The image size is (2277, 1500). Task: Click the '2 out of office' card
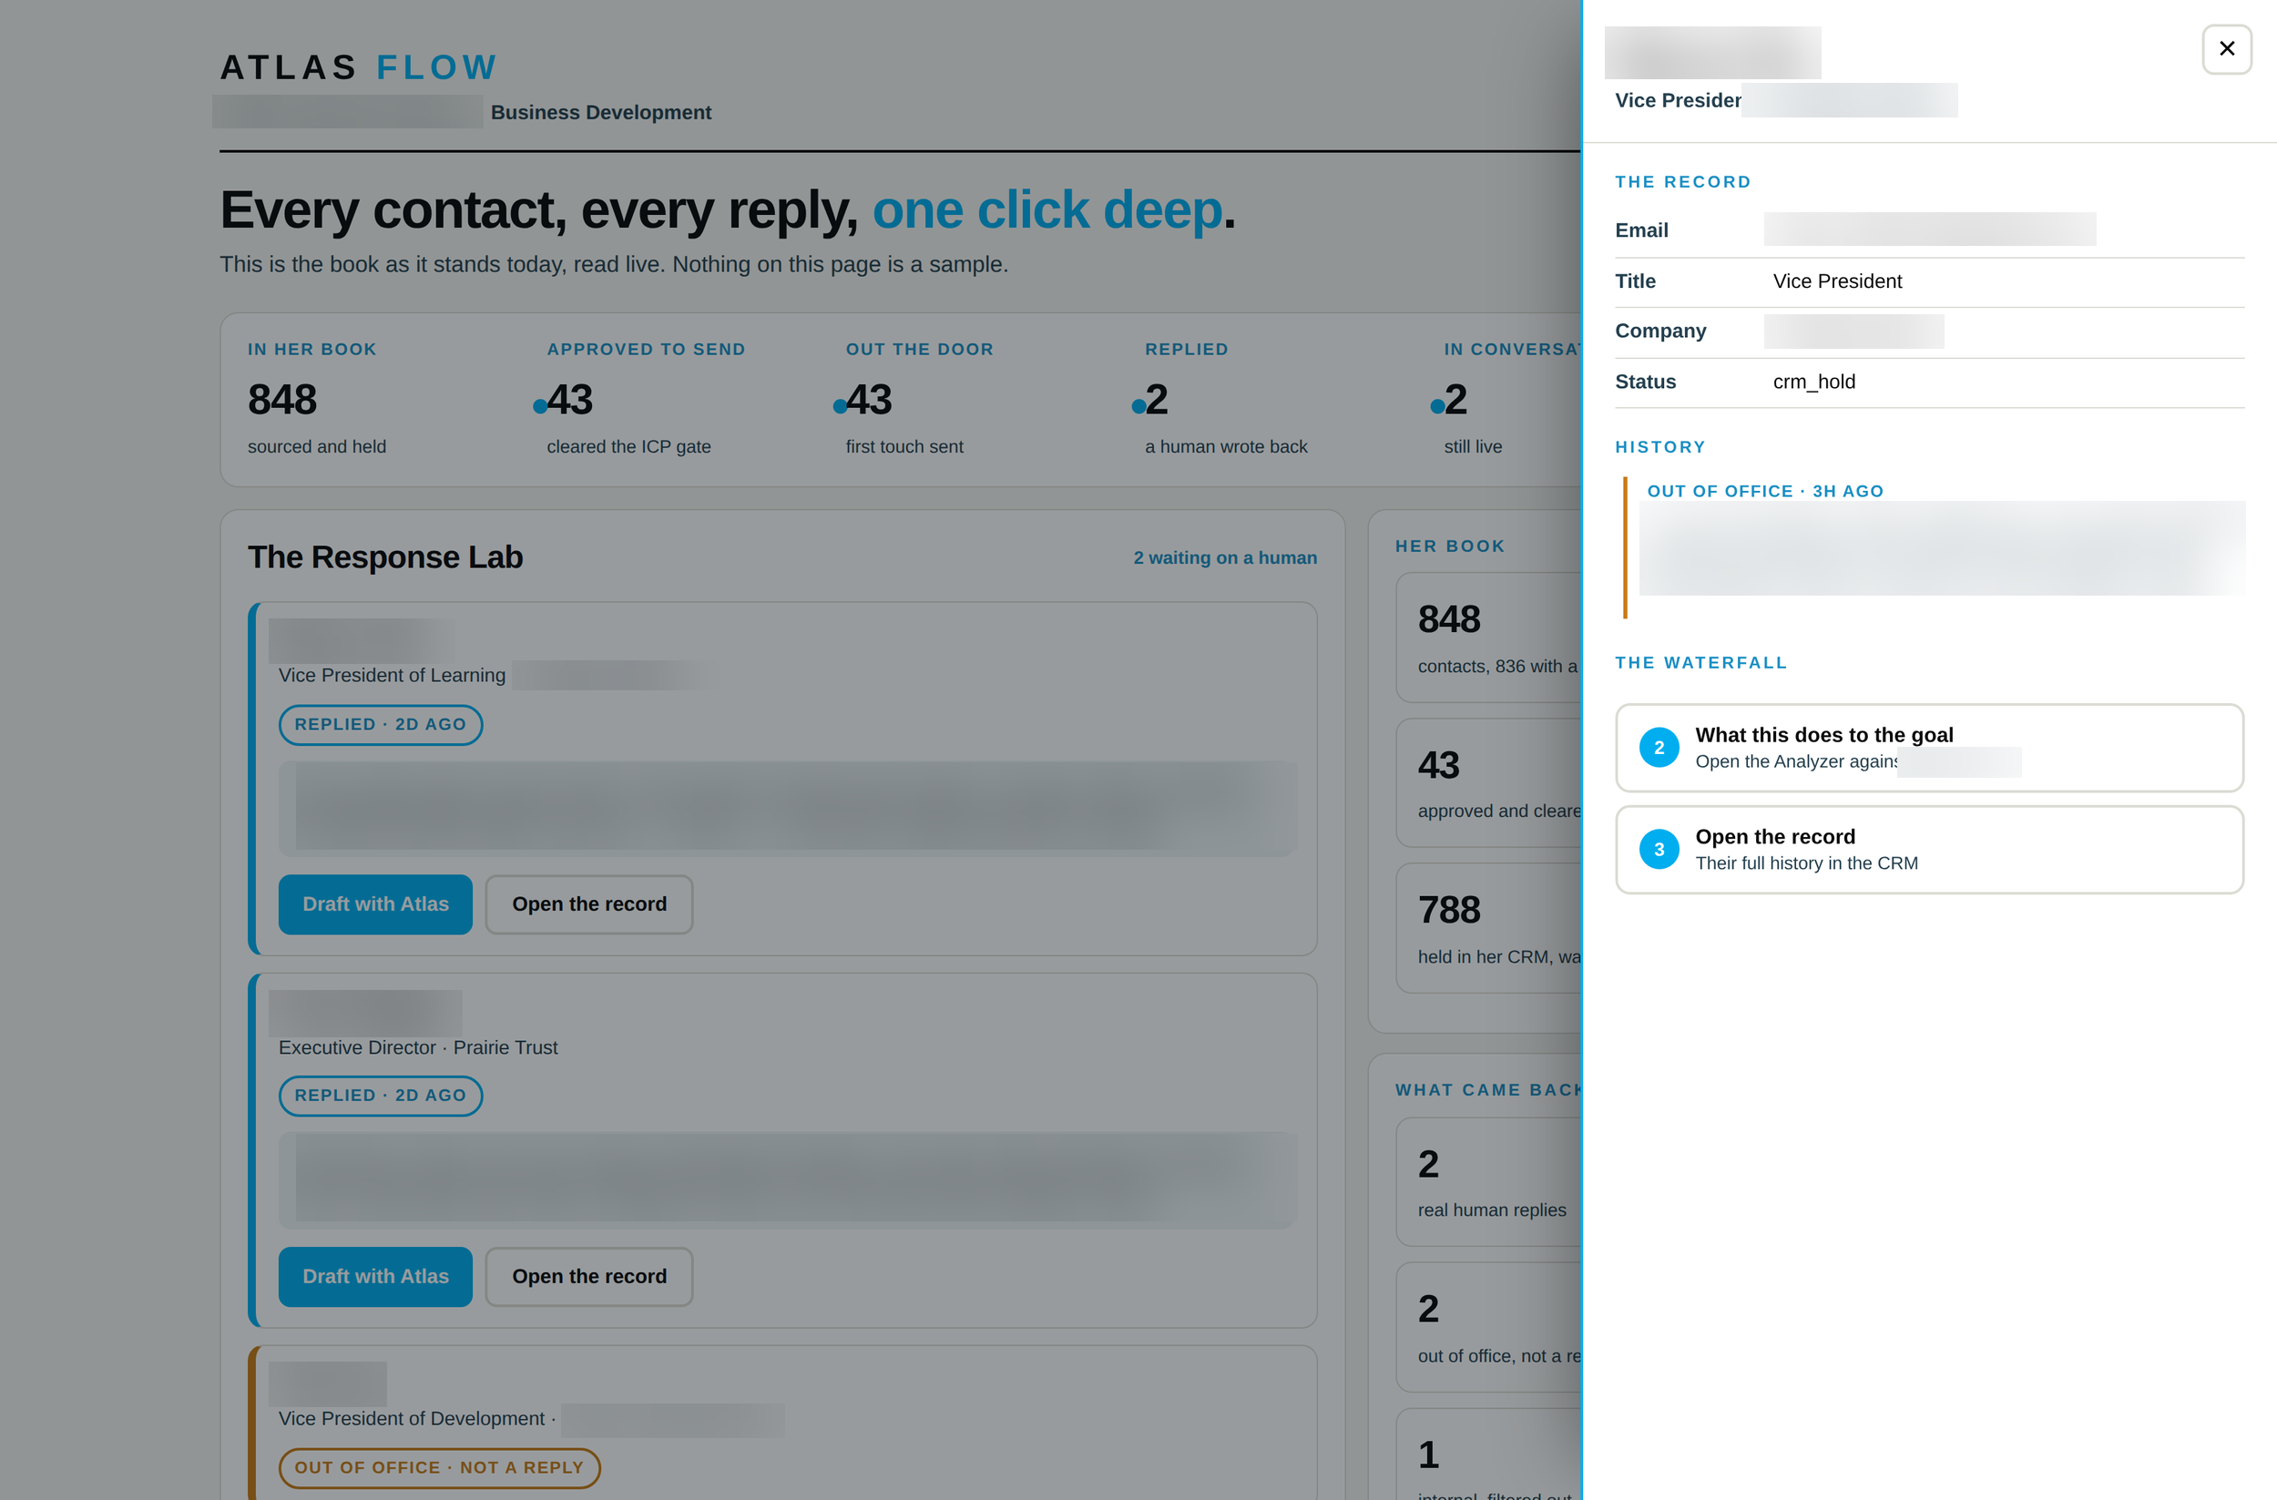pyautogui.click(x=1488, y=1327)
